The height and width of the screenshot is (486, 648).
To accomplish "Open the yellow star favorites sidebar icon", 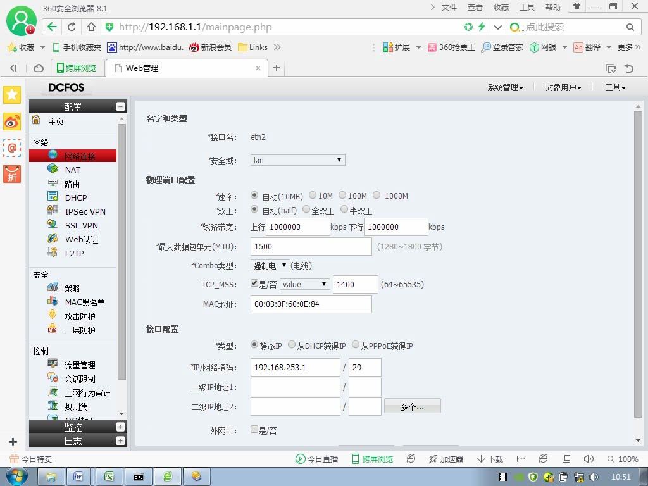I will pyautogui.click(x=12, y=95).
